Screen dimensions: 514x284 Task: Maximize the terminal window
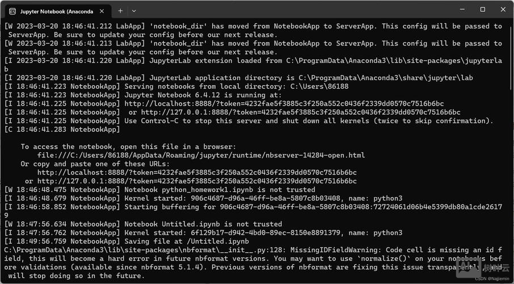pyautogui.click(x=482, y=10)
